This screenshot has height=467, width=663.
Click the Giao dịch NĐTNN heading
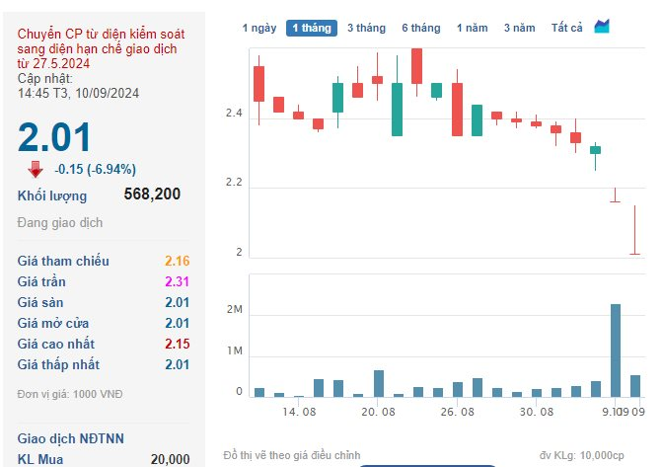point(71,438)
